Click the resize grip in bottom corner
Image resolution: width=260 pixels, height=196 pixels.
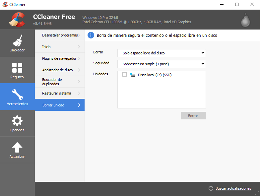(257, 193)
